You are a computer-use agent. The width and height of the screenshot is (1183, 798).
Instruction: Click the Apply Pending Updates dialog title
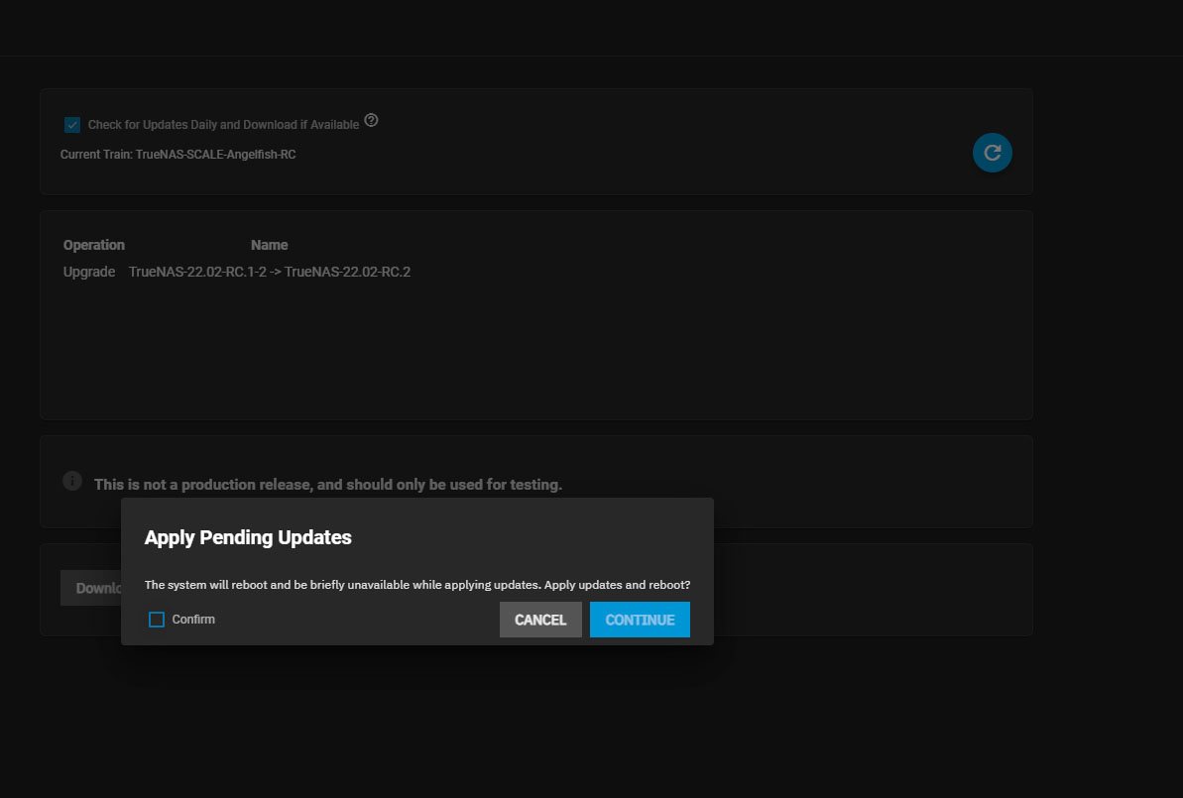click(x=248, y=537)
